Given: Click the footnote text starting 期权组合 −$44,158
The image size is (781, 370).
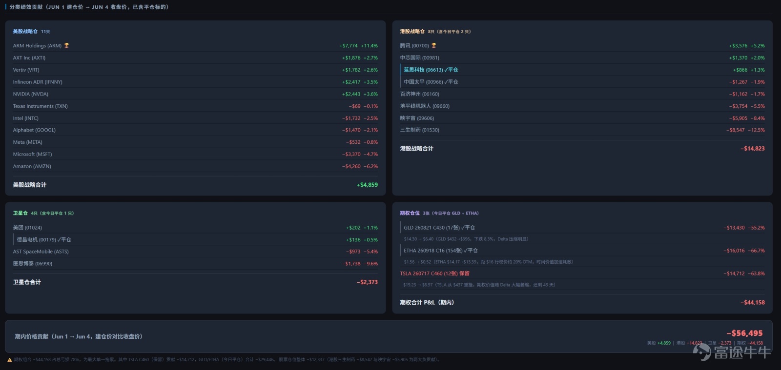Looking at the screenshot, I should coord(227,360).
